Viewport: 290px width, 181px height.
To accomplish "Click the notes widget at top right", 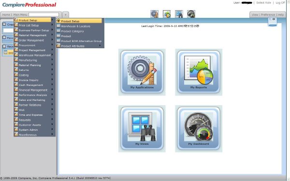I will point(272,22).
